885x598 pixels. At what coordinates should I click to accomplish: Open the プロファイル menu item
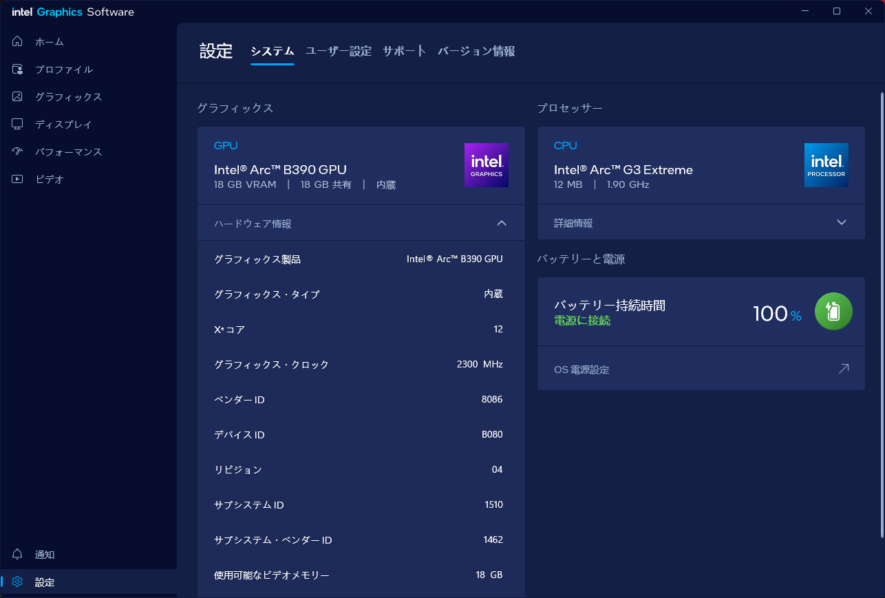point(88,70)
